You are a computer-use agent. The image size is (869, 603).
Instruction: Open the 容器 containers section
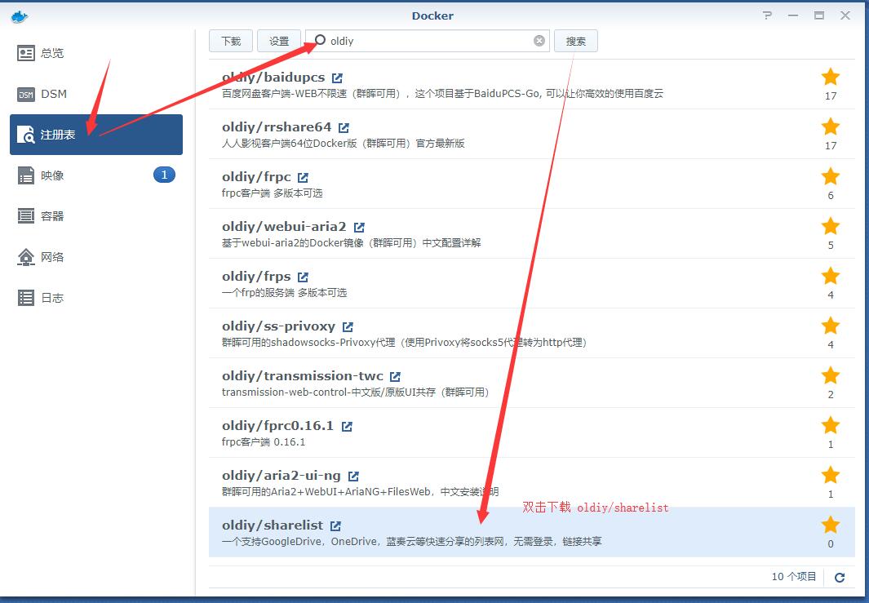pyautogui.click(x=96, y=216)
